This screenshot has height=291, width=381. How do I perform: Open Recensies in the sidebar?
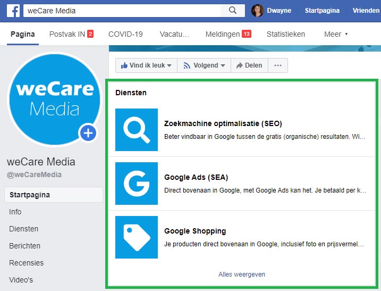coord(26,263)
